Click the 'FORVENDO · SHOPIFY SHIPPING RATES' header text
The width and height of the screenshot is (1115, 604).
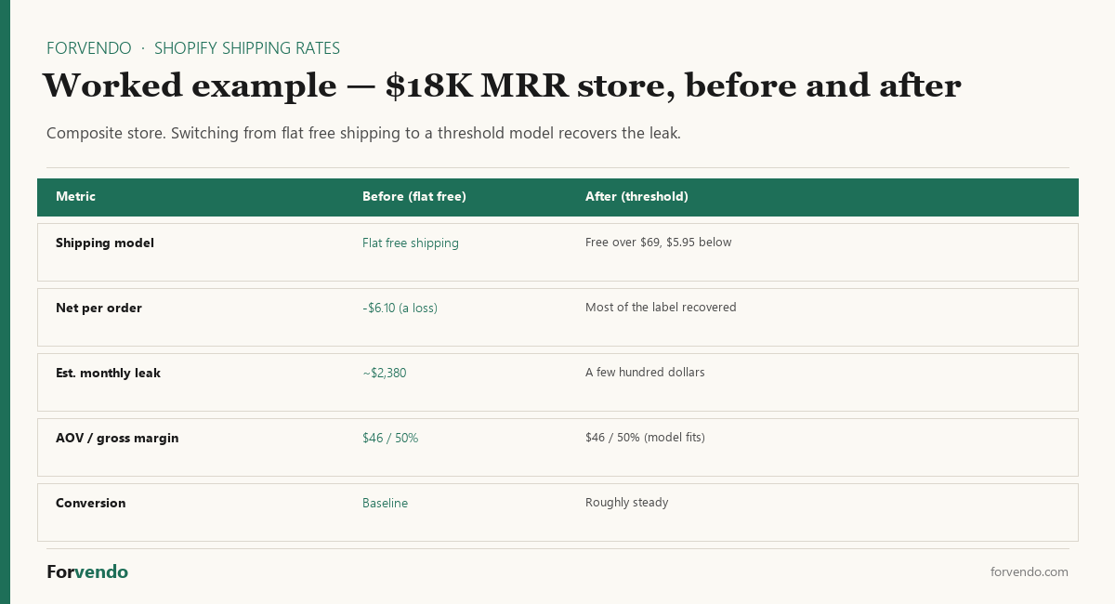point(193,48)
